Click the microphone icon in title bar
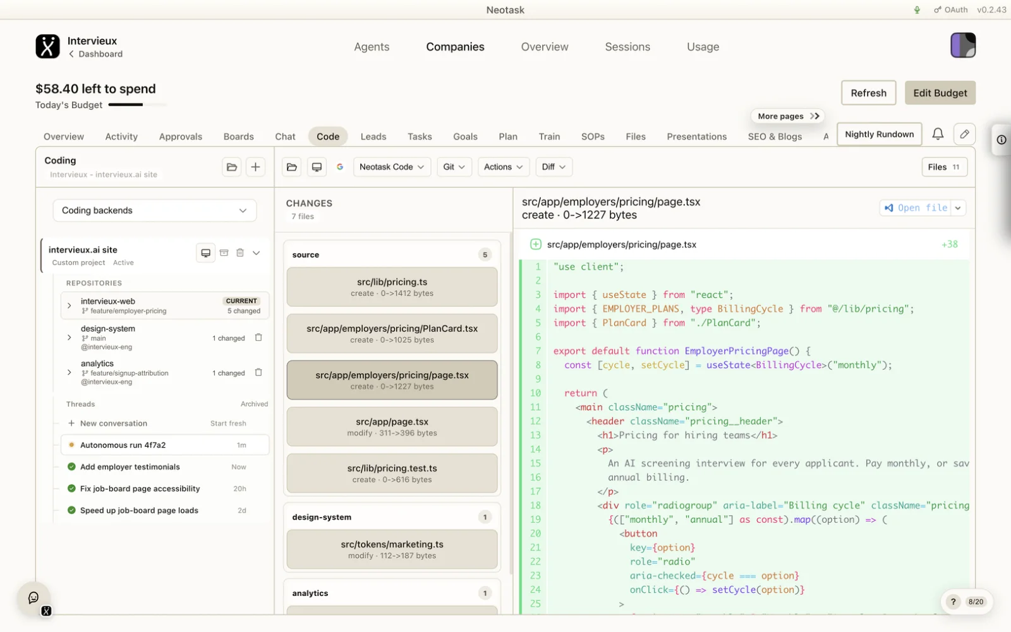 (x=917, y=10)
